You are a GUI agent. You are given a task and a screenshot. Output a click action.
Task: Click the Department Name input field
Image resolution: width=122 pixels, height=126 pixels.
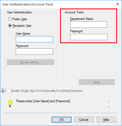(x=89, y=25)
